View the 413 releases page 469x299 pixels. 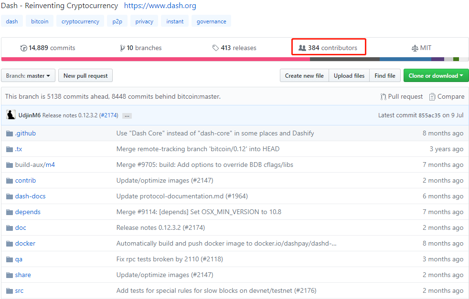[234, 48]
